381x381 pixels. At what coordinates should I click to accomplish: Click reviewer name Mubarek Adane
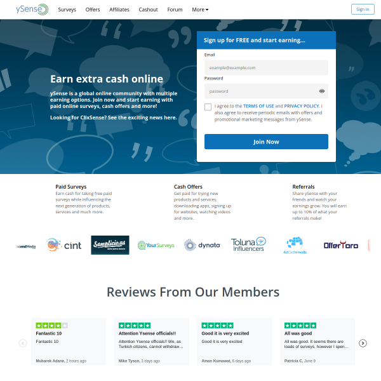click(x=50, y=361)
